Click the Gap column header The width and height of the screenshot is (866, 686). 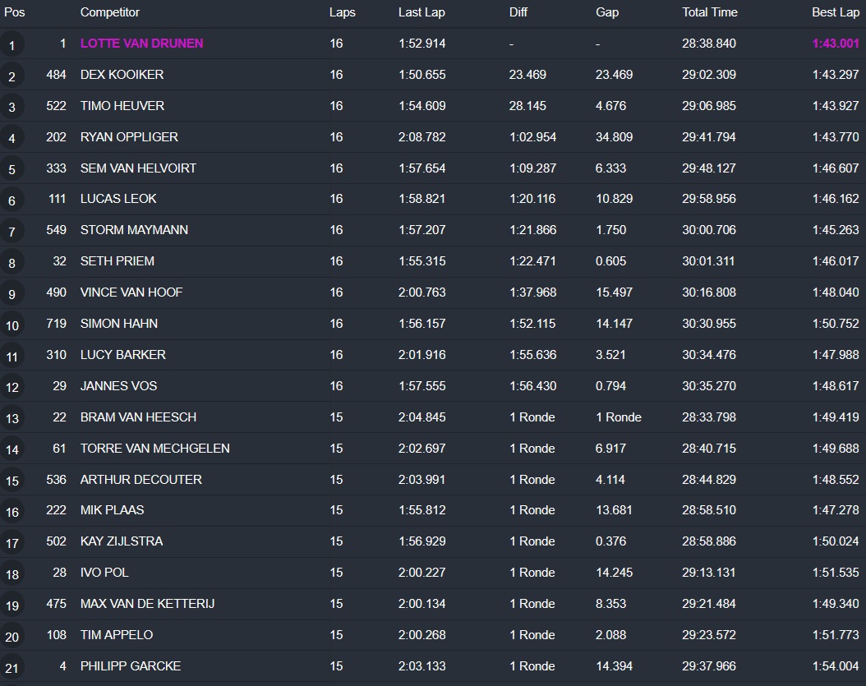click(606, 12)
